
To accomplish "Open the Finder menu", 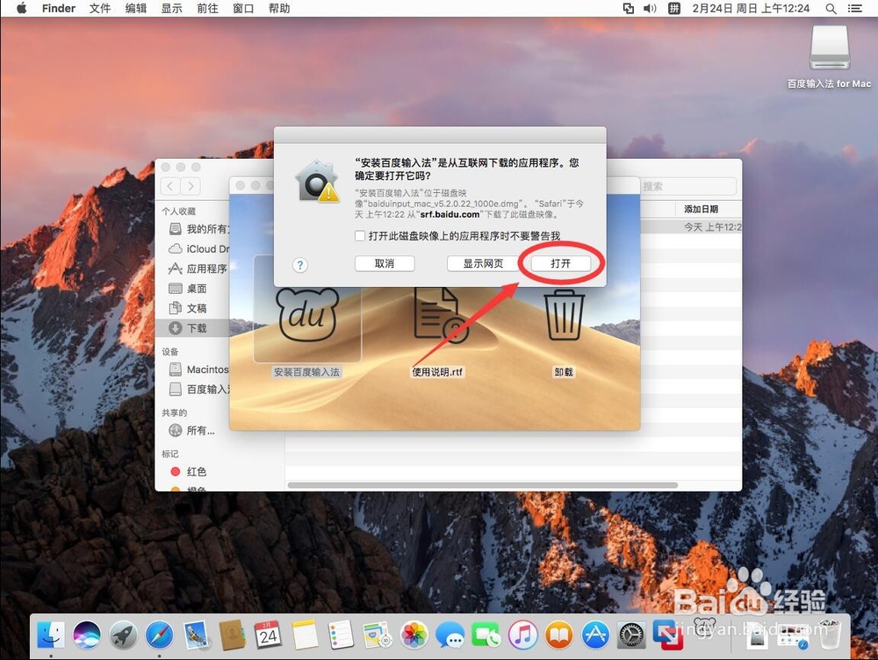I will (59, 9).
